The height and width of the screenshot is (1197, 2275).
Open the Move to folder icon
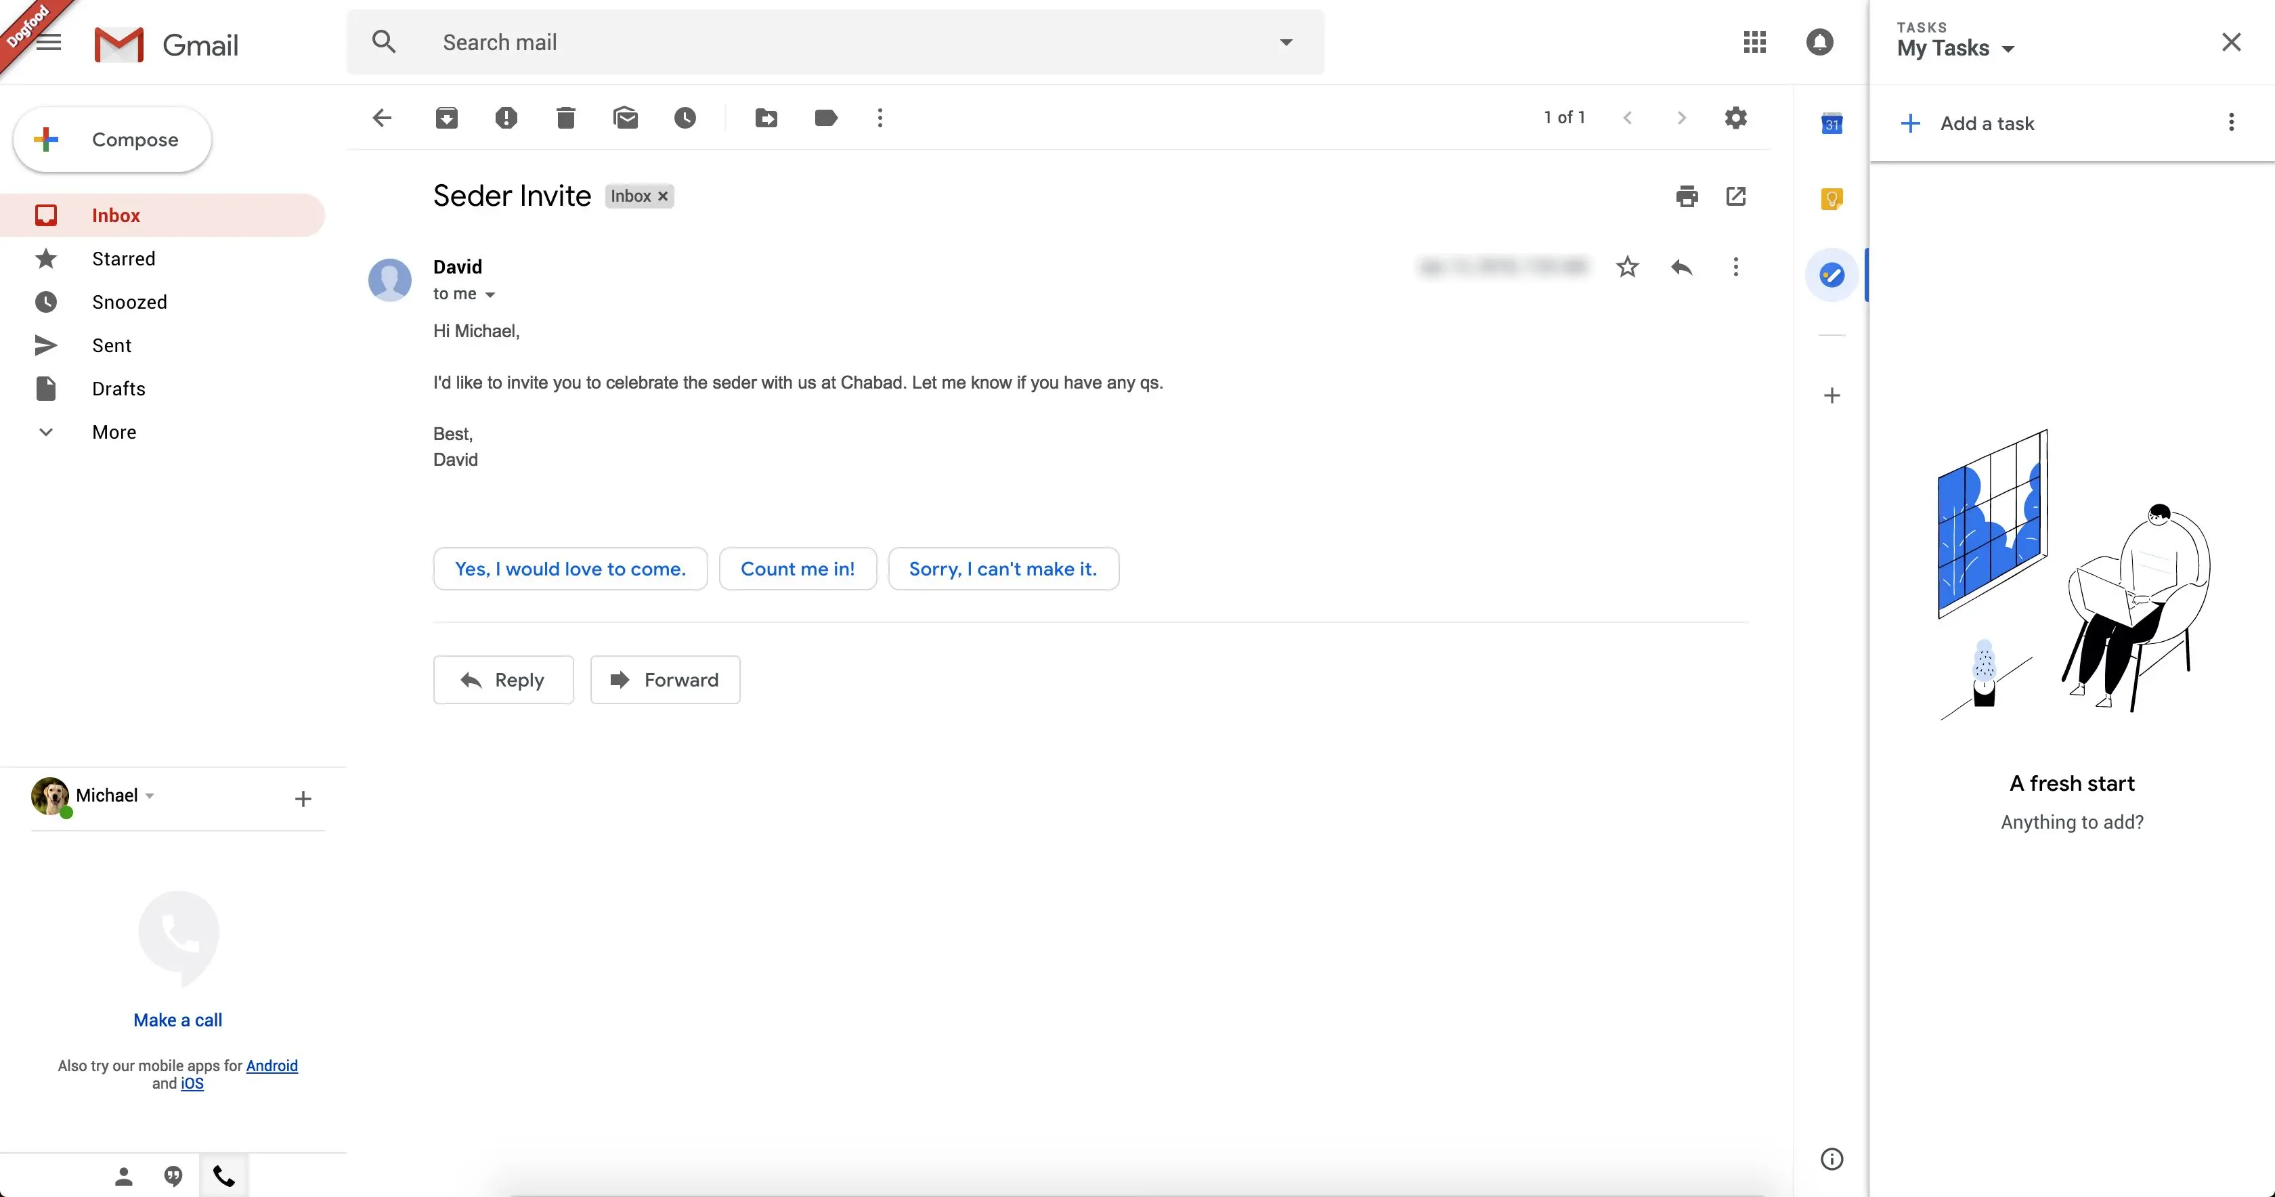[766, 118]
